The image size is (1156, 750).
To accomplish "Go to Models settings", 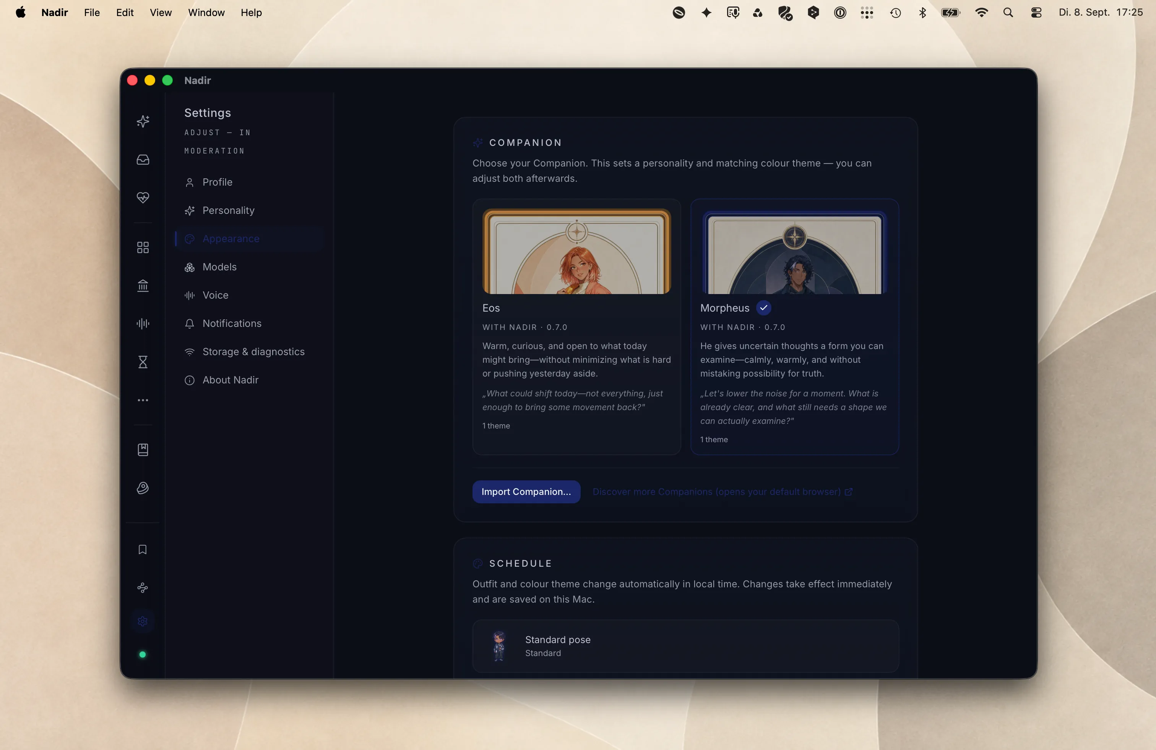I will coord(249,267).
